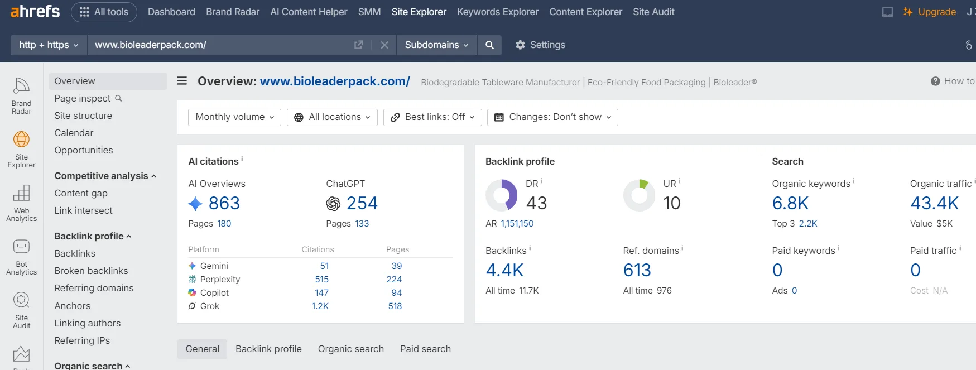Screen dimensions: 976x370
Task: Open Backlinks 4.4K value
Action: pyautogui.click(x=504, y=270)
